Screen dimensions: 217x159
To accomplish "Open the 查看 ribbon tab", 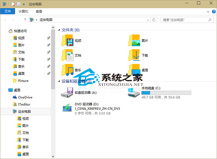I will click(x=39, y=11).
